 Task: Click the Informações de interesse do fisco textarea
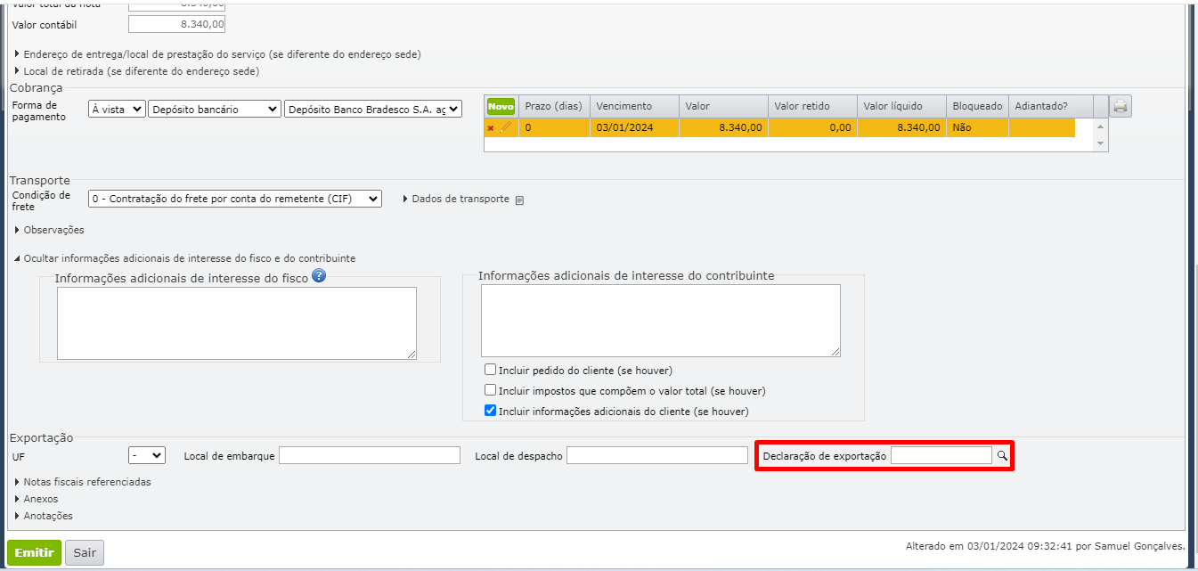237,323
